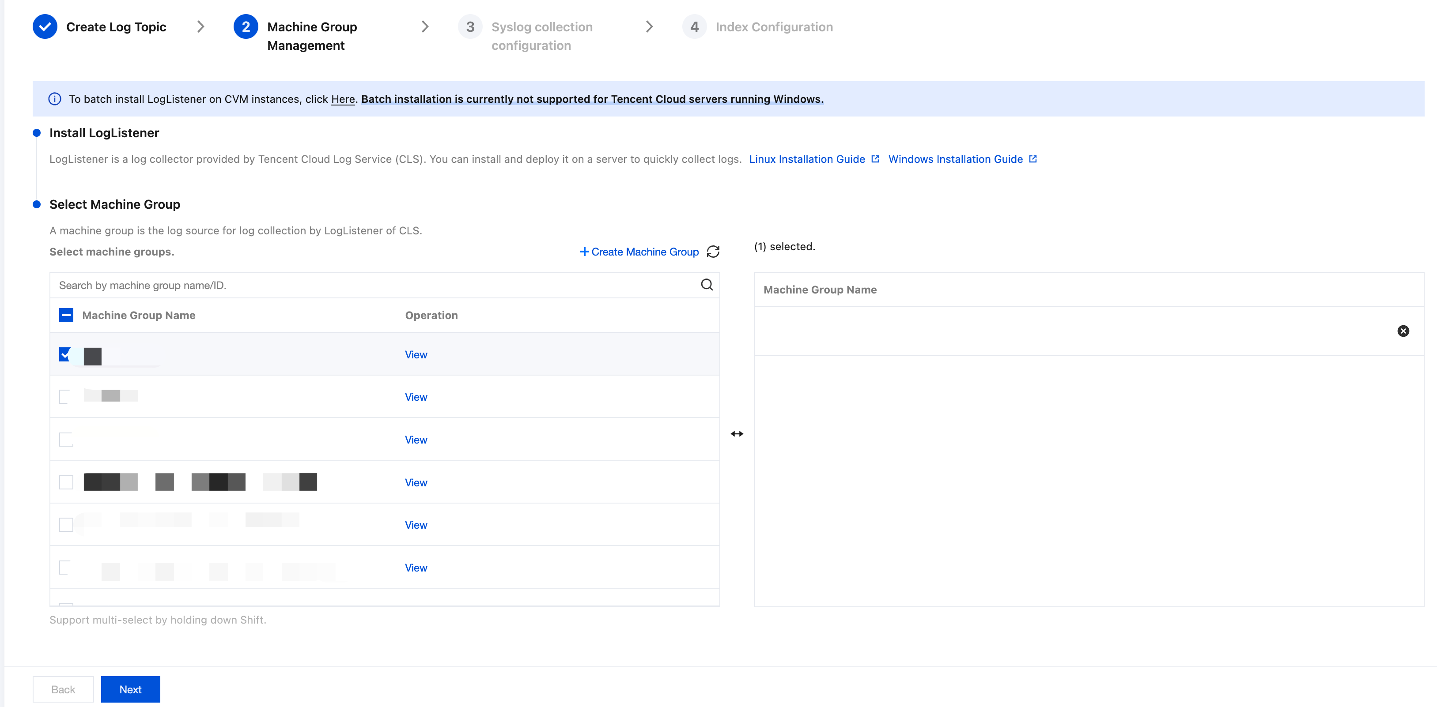Uncheck the first machine group checkbox
Viewport: 1437px width, 707px height.
tap(65, 354)
